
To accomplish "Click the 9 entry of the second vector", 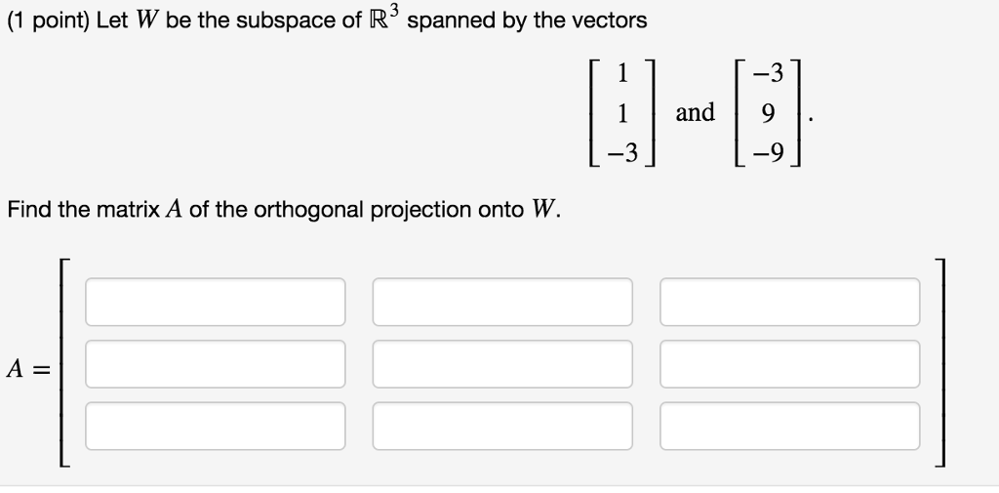I will 769,113.
